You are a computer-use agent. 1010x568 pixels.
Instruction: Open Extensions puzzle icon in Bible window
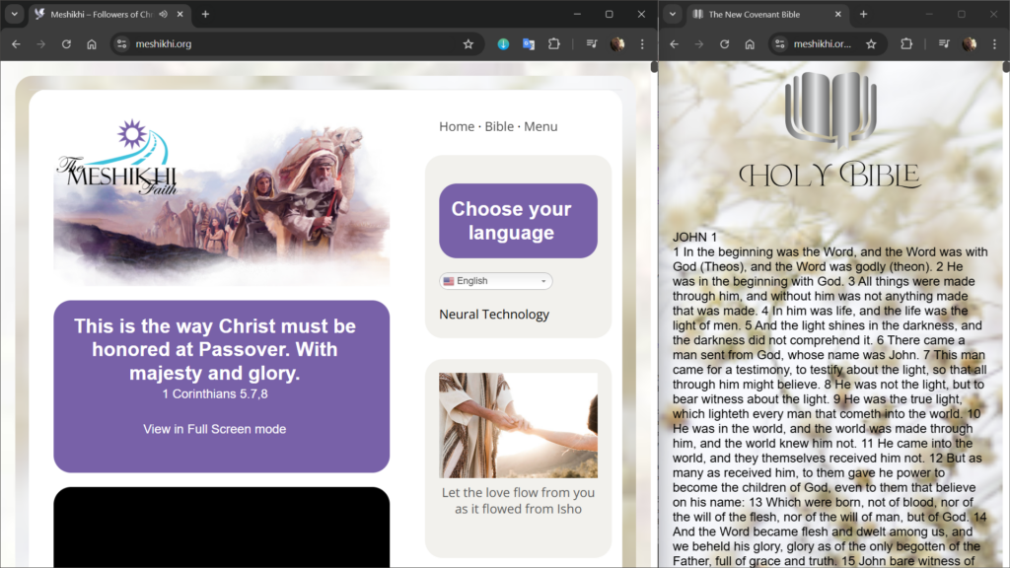906,43
